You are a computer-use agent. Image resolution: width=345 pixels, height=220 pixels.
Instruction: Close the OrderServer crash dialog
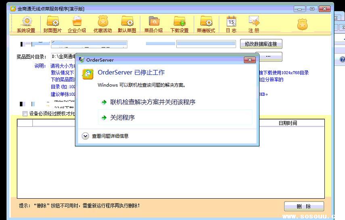pyautogui.click(x=250, y=60)
